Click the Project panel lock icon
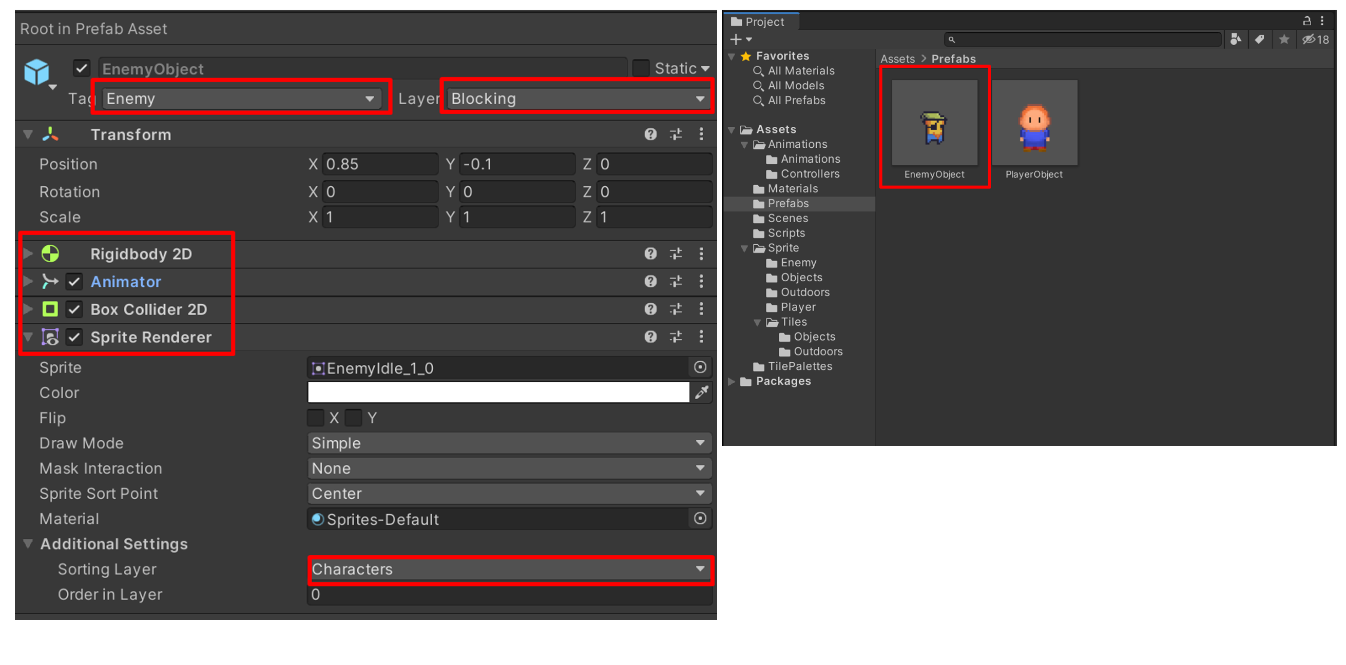 pyautogui.click(x=1307, y=21)
